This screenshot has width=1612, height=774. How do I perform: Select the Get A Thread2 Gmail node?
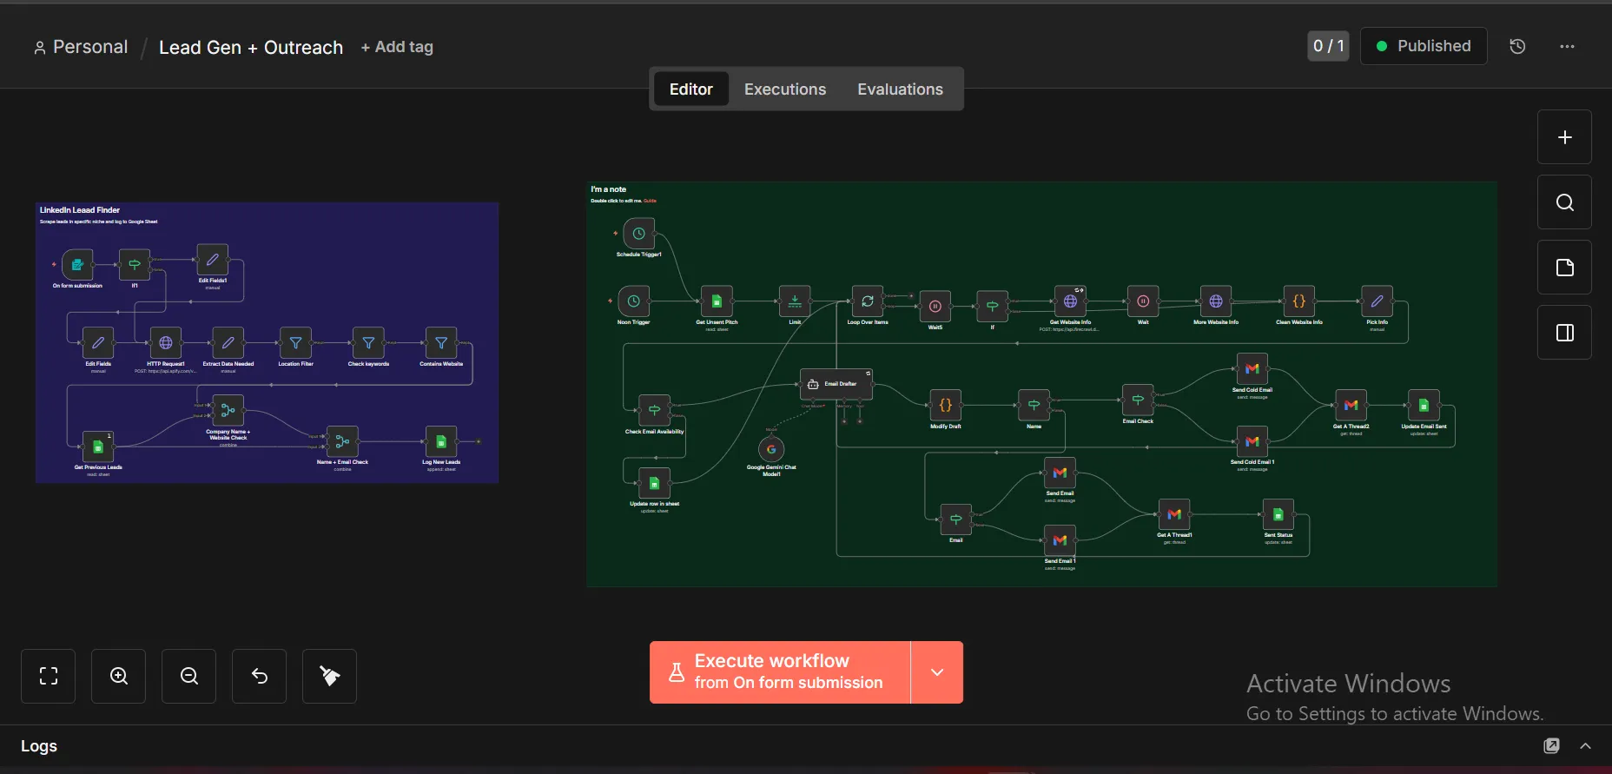pos(1351,405)
